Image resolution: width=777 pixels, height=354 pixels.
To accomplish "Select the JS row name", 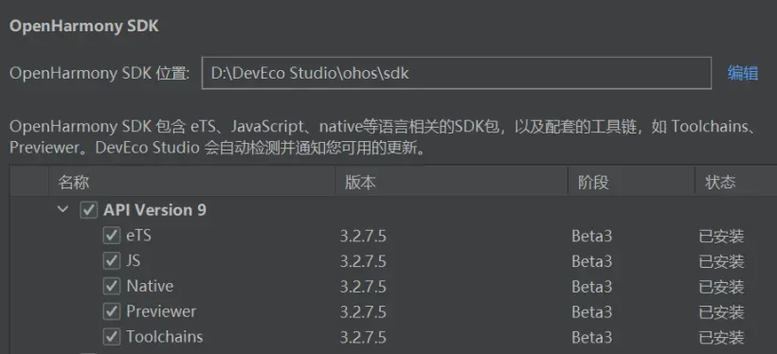I will tap(134, 261).
